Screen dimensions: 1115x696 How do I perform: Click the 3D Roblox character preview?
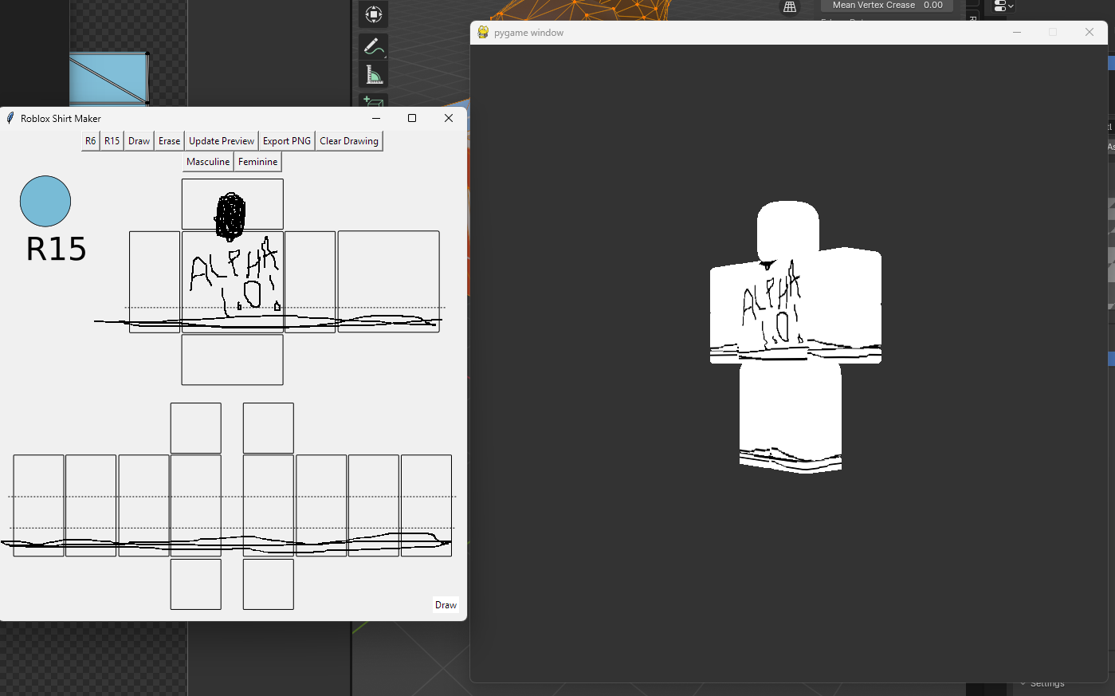pos(795,336)
